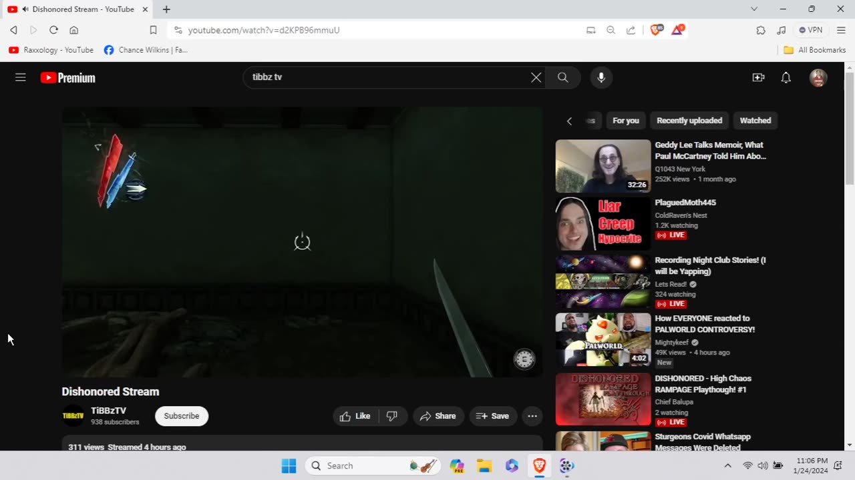Open TiBBzTV channel avatar

(x=73, y=415)
